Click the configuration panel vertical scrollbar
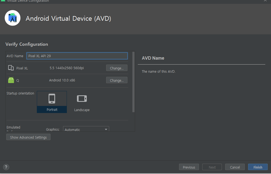The width and height of the screenshot is (271, 174). coord(133,82)
